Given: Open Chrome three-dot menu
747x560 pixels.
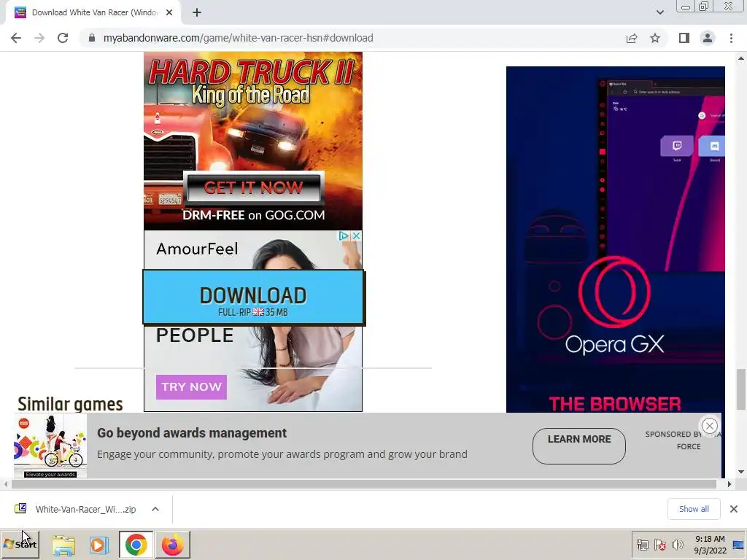Looking at the screenshot, I should coord(731,38).
